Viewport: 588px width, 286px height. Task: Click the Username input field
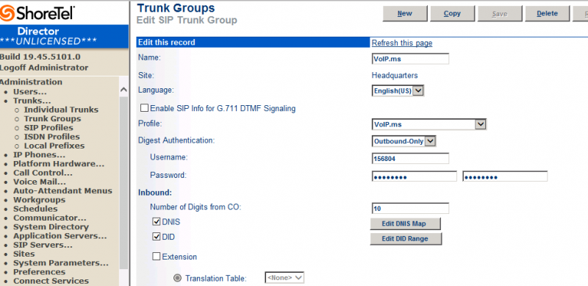(410, 158)
